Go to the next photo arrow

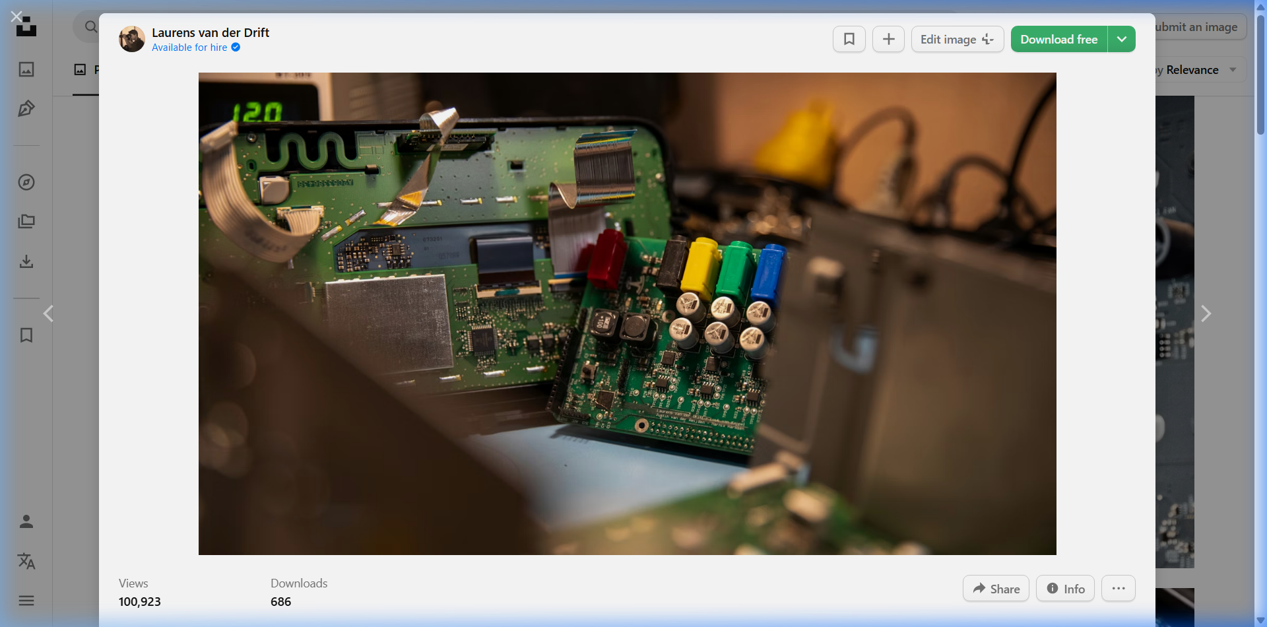click(1206, 313)
